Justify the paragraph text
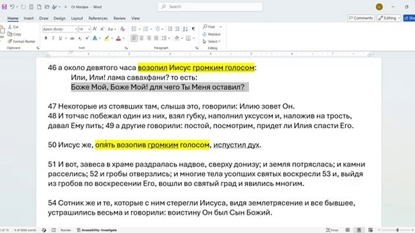The image size is (415, 233). [156, 38]
